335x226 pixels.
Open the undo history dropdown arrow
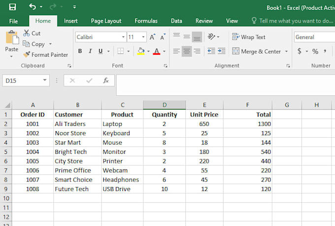41,7
